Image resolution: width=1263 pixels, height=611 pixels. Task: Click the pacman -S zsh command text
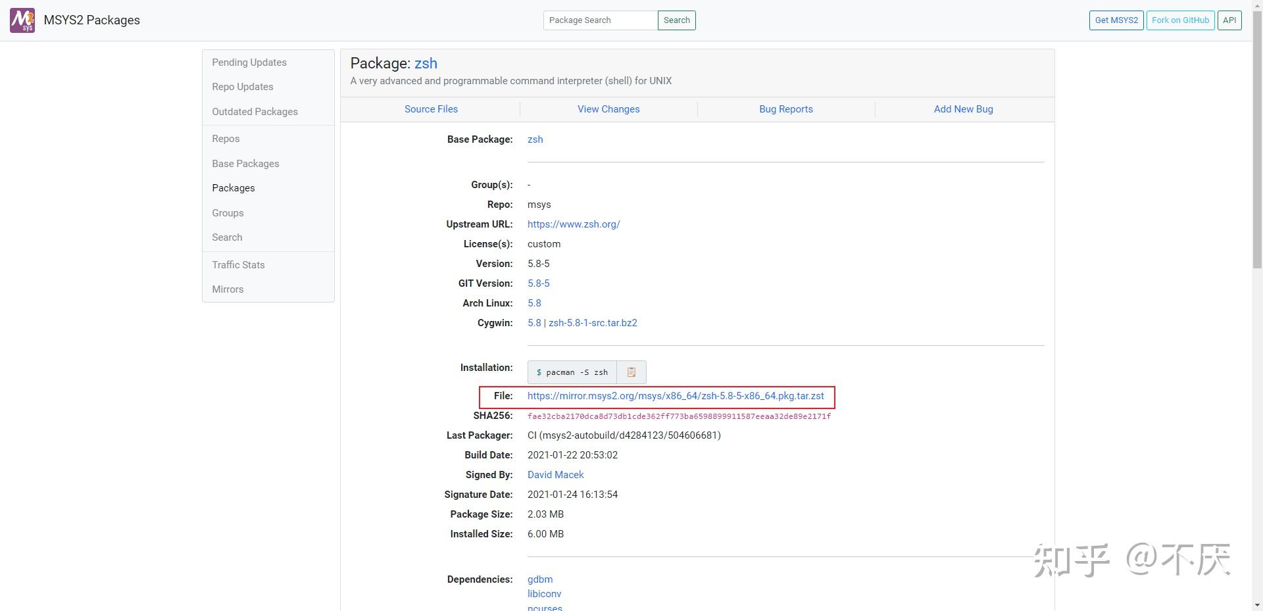click(x=572, y=372)
